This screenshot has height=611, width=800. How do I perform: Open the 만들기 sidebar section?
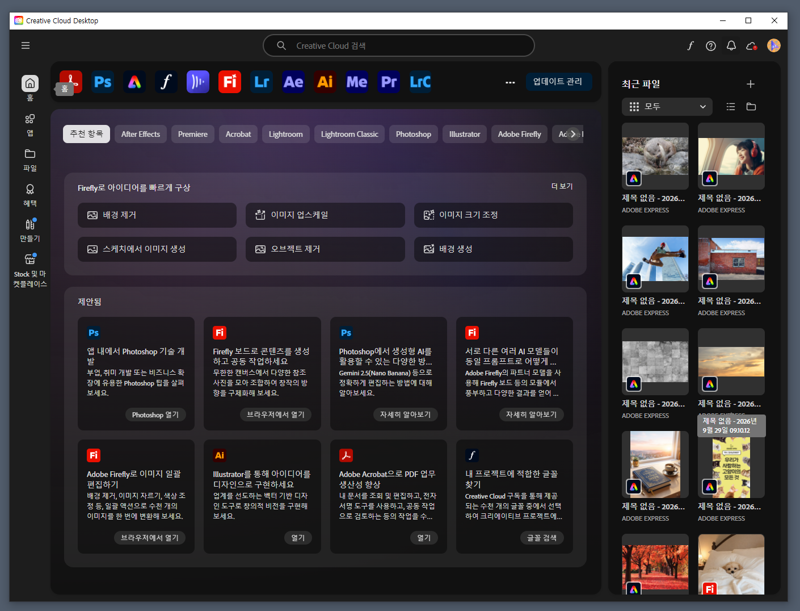[30, 230]
